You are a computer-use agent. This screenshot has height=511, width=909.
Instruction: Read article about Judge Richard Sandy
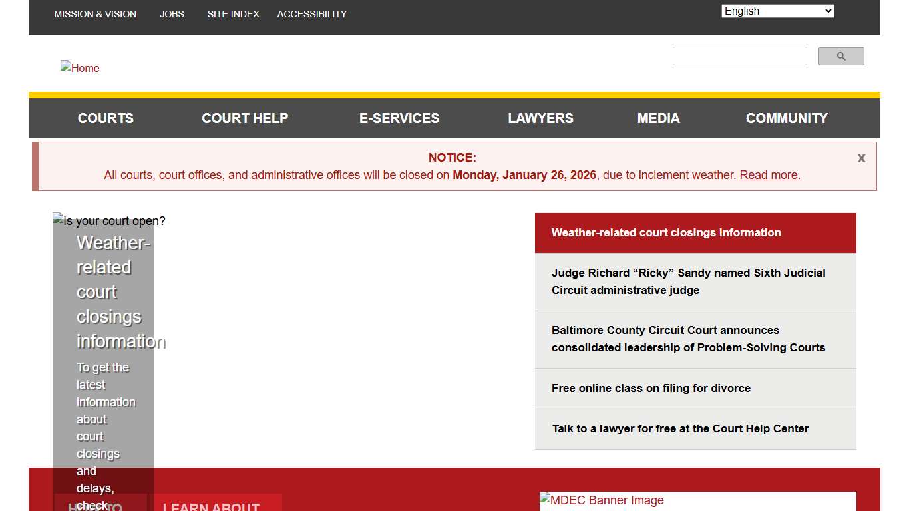point(688,281)
